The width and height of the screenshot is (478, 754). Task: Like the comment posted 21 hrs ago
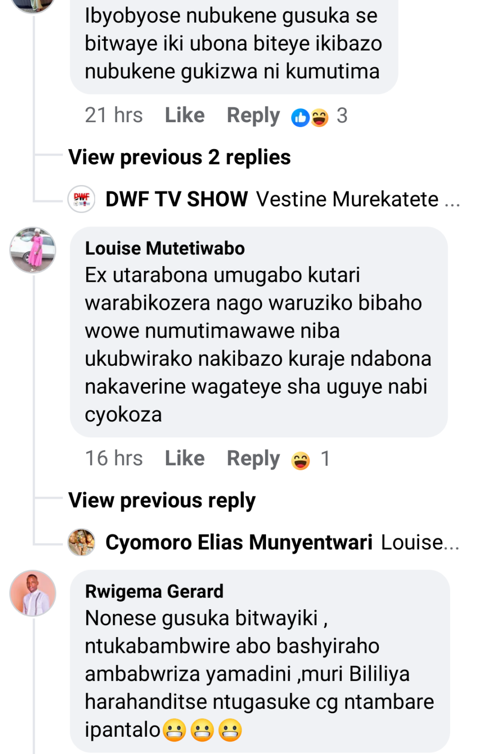(185, 115)
